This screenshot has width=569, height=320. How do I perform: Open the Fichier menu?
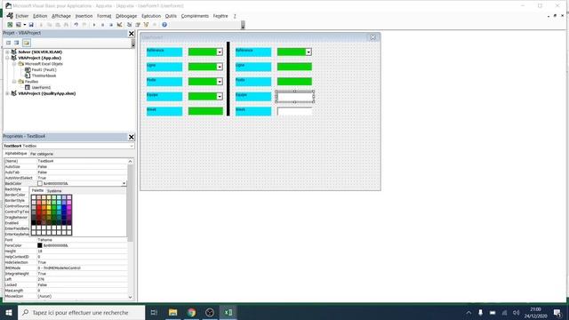[21, 16]
